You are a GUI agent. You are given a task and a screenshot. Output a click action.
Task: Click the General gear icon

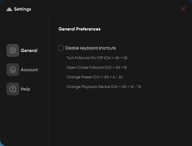coord(13,50)
